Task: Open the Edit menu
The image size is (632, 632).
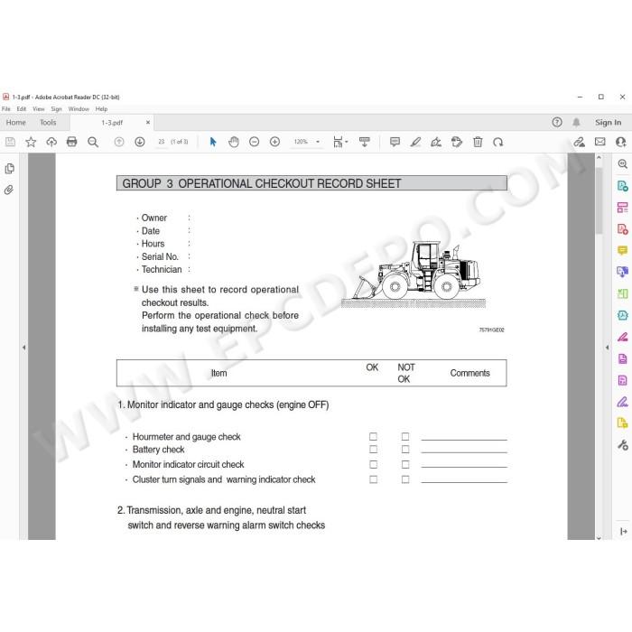Action: click(22, 109)
